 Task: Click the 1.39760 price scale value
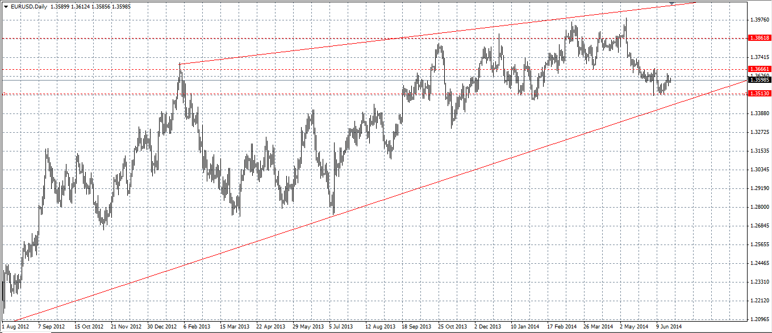(760, 20)
